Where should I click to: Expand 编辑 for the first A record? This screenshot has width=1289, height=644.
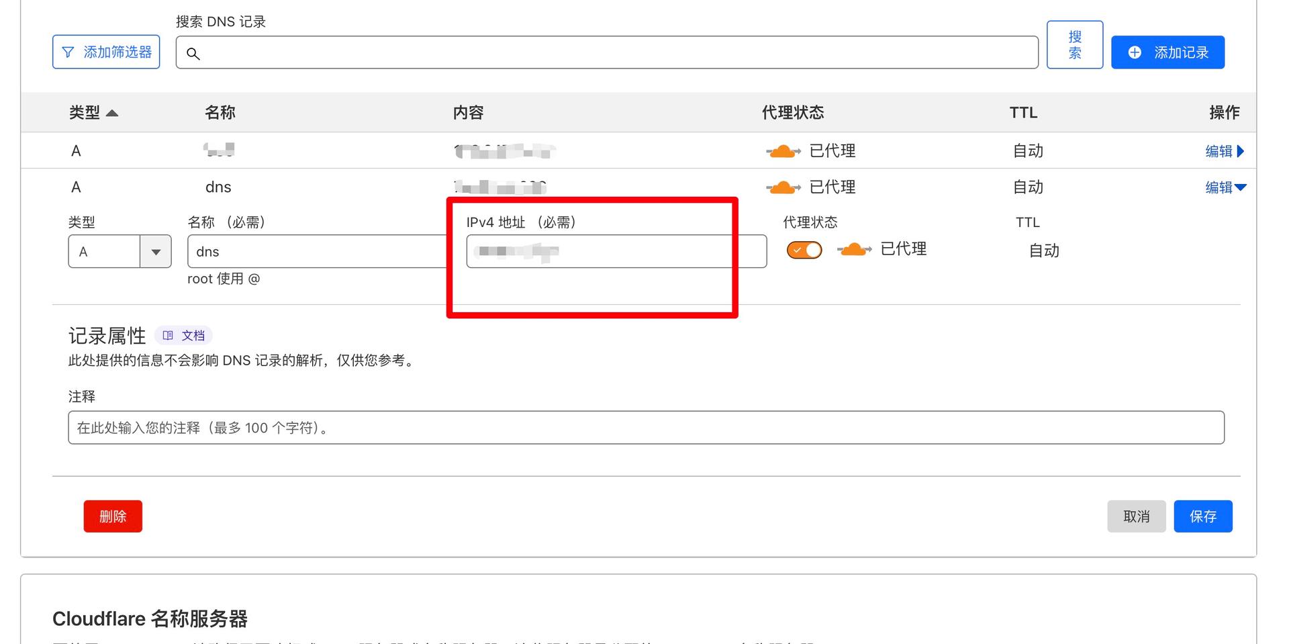[x=1225, y=151]
